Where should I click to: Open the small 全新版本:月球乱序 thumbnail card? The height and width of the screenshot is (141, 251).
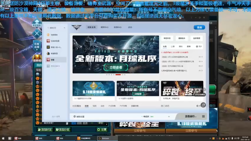(x=138, y=91)
